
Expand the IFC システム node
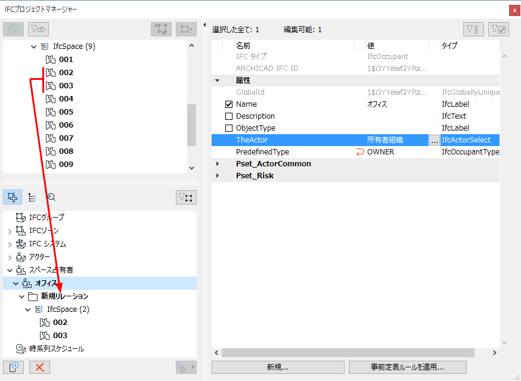coord(10,244)
